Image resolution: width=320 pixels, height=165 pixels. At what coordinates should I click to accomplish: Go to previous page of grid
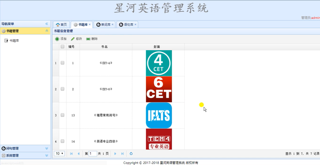[x=79, y=153]
